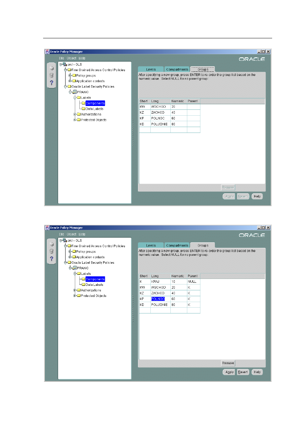The height and width of the screenshot is (436, 308).
Task: Expand Policy groups node in the upper window
Action: pyautogui.click(x=70, y=76)
